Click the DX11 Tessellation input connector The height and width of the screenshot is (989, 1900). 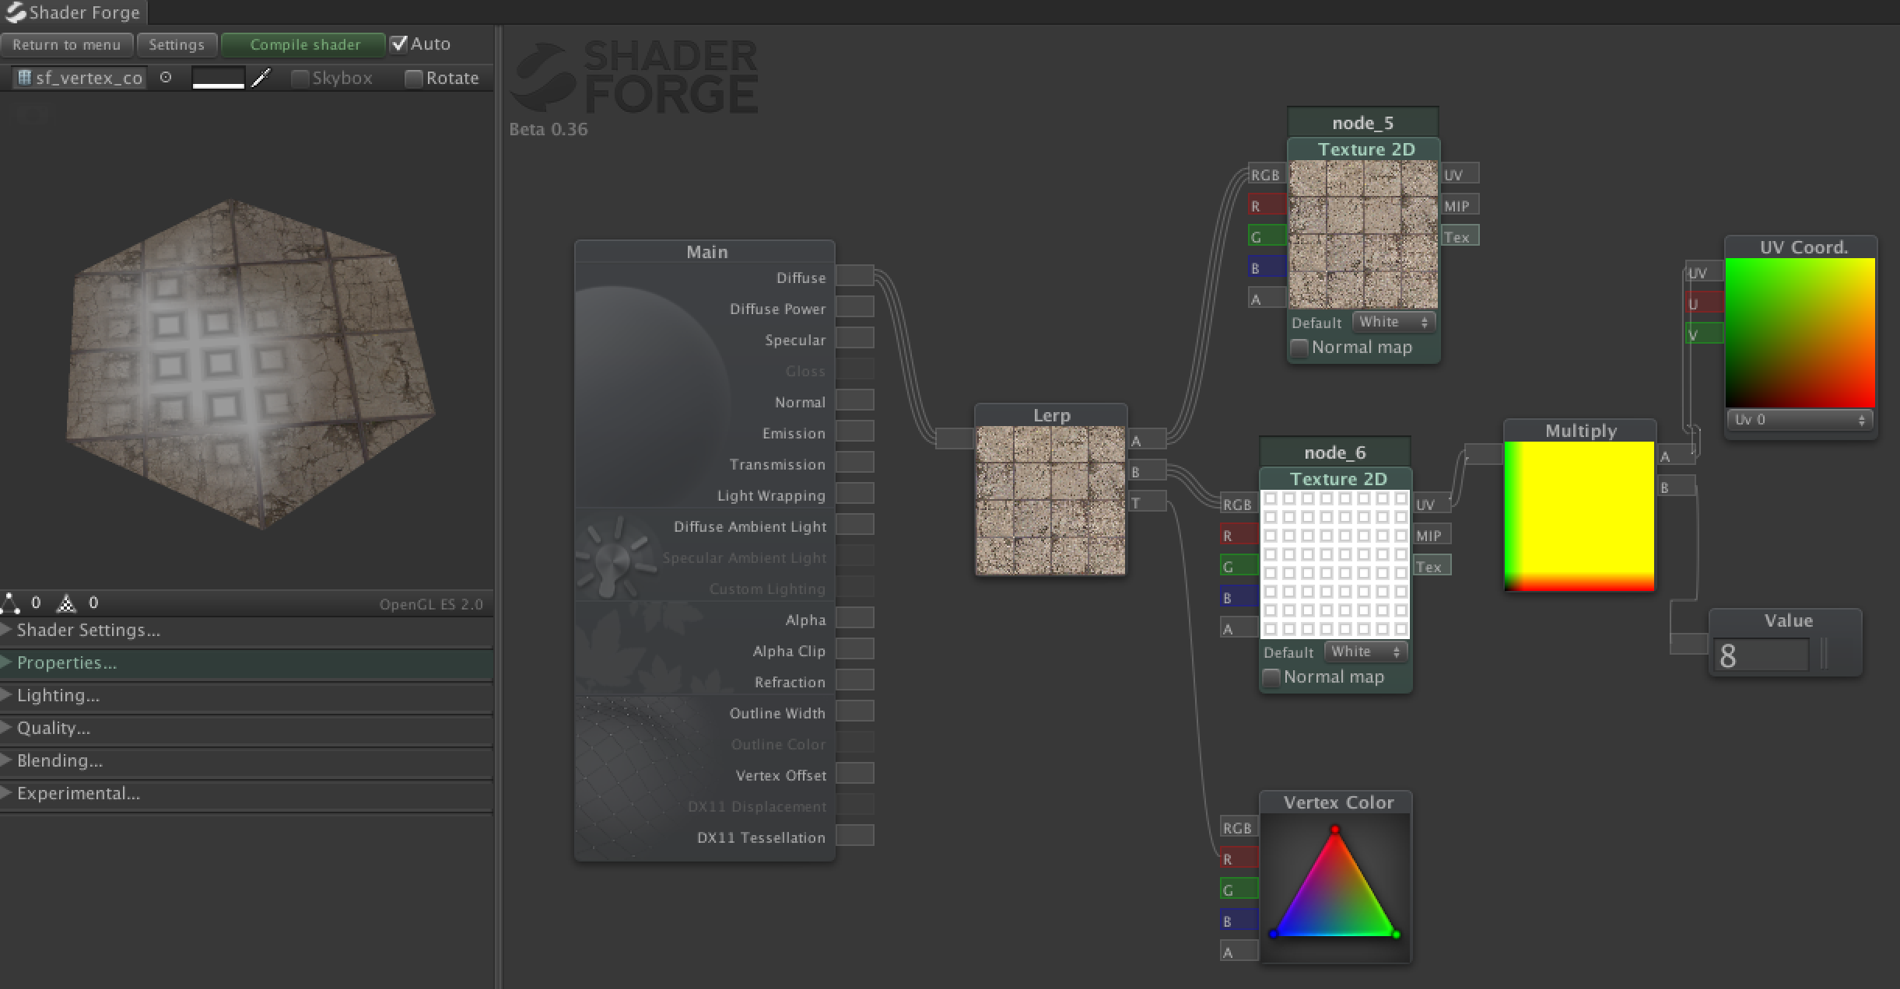[x=855, y=836]
